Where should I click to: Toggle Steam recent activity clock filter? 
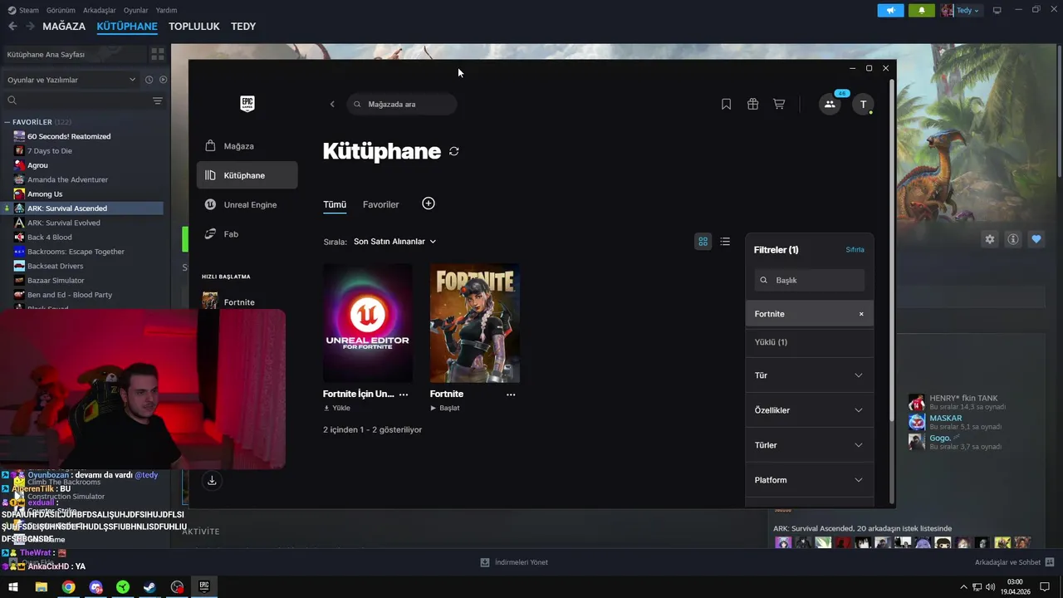(149, 80)
